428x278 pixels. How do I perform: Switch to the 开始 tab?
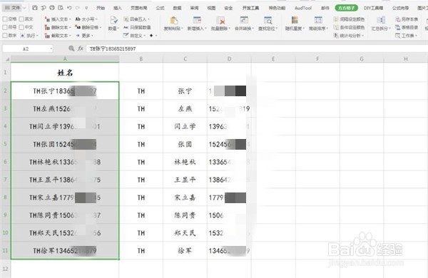click(x=101, y=8)
